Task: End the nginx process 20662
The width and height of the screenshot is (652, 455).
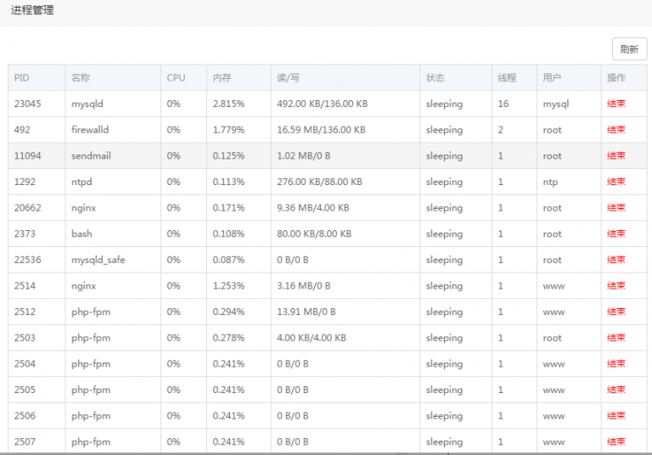Action: 615,207
